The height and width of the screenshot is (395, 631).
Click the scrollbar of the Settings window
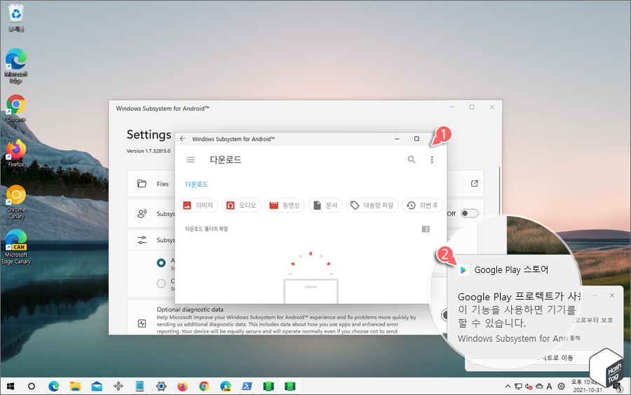(499, 192)
